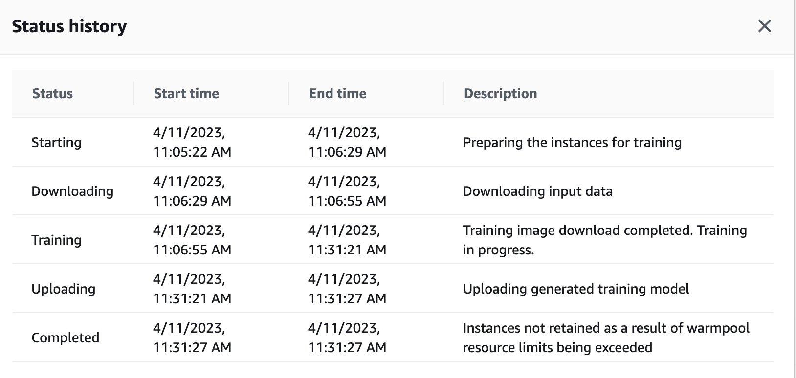Click 'Downloading input data' description

point(537,191)
